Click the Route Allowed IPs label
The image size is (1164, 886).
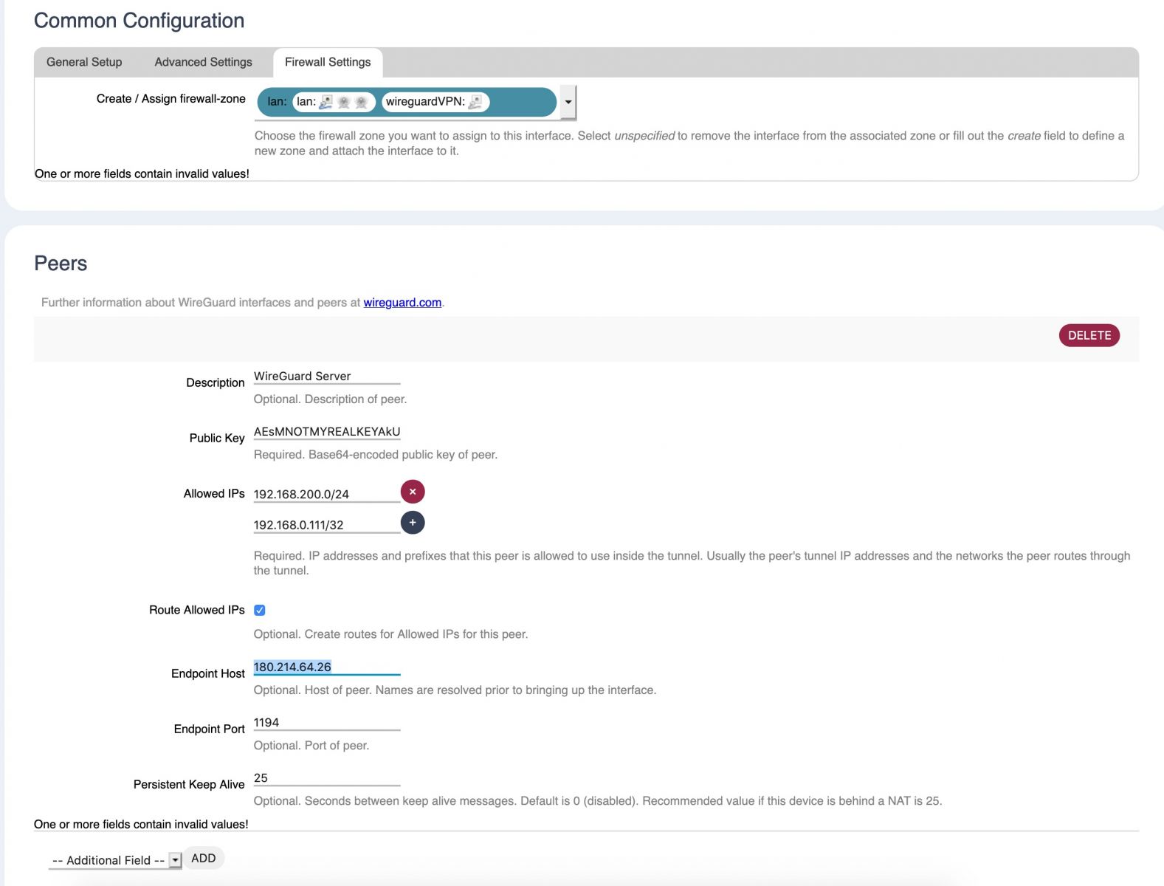196,610
